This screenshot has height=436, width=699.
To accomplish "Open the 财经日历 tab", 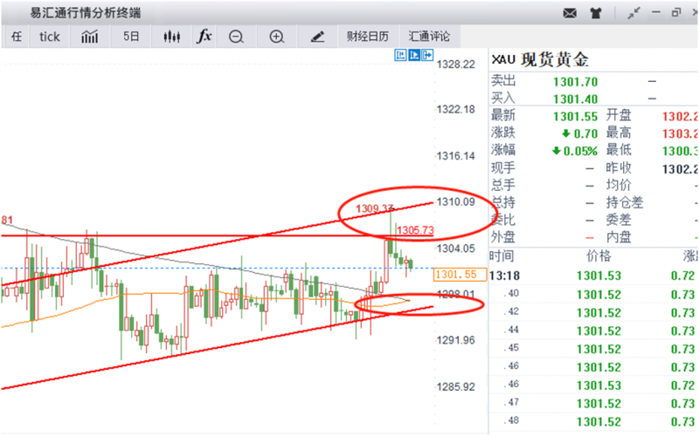I will click(x=367, y=37).
